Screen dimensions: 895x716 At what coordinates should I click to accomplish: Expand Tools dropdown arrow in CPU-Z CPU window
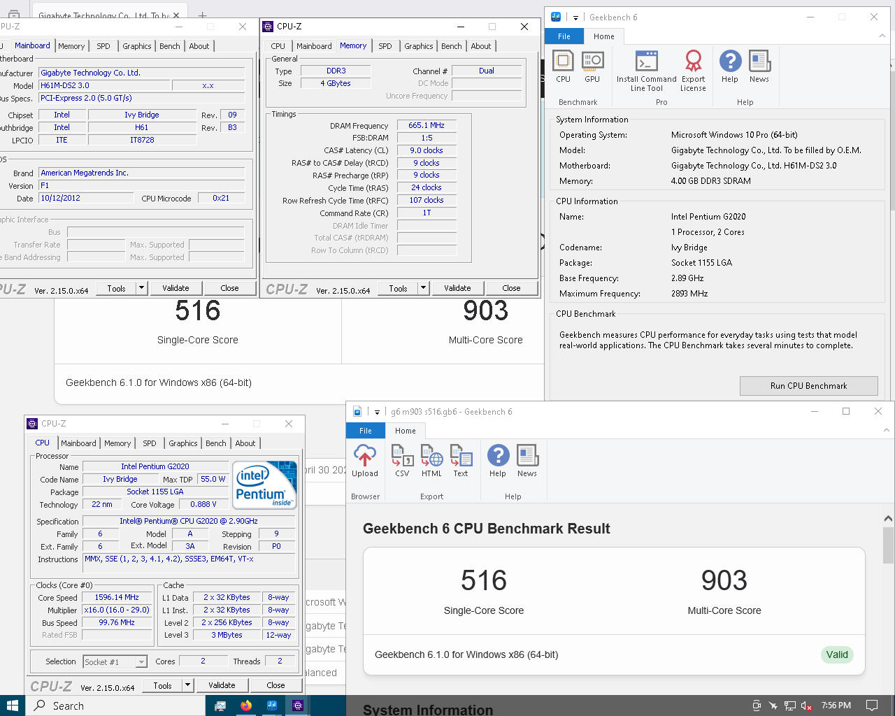pos(187,685)
